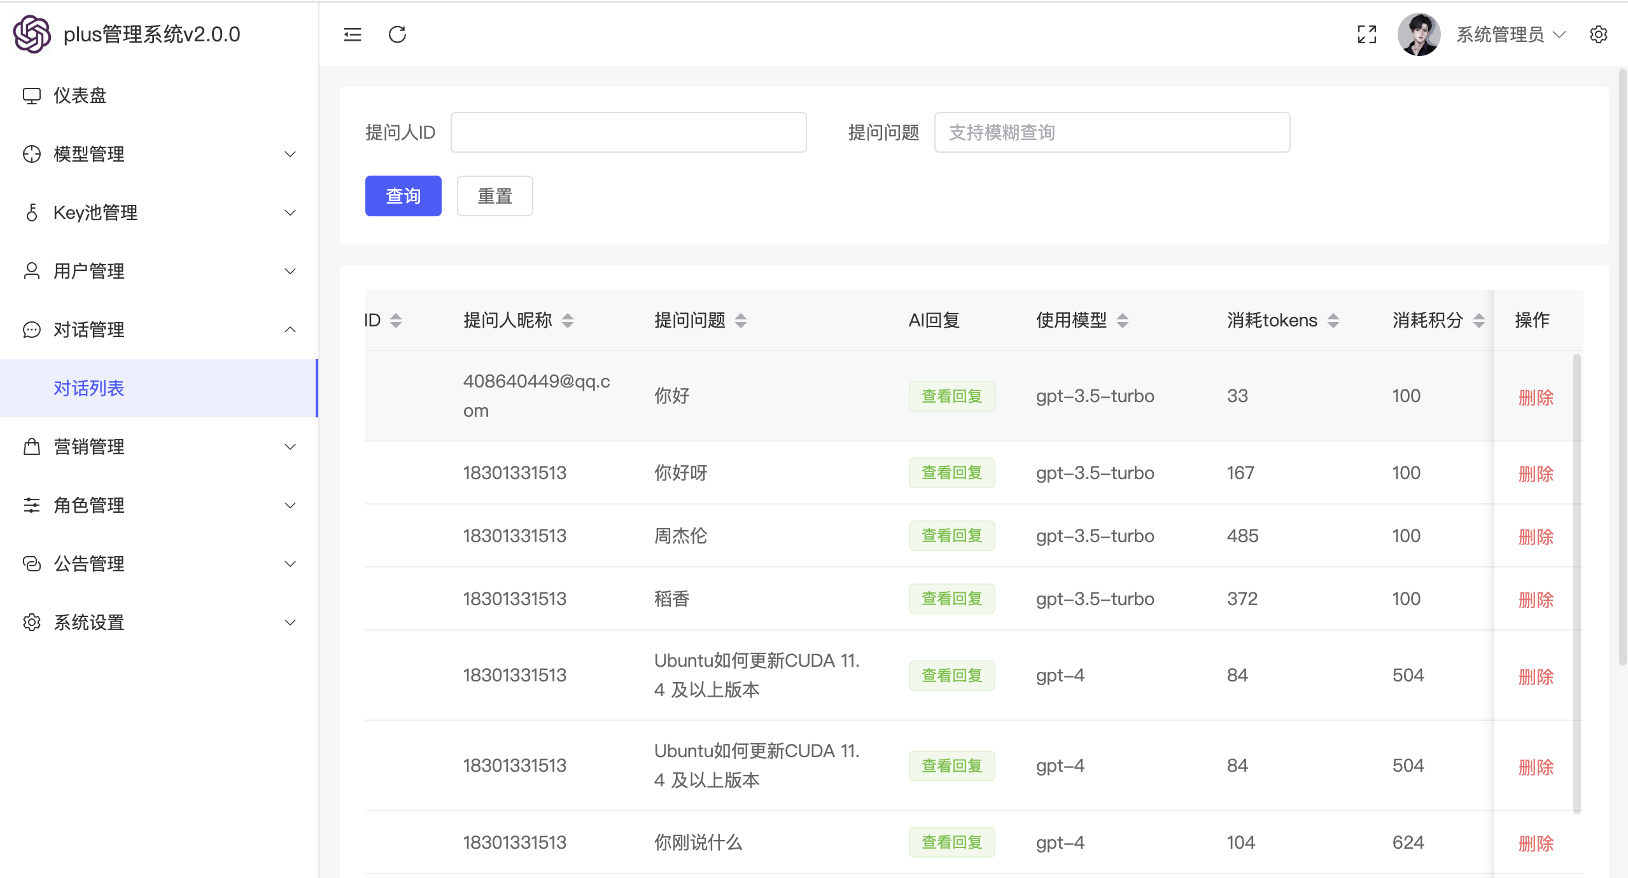1628x878 pixels.
Task: Click the blue 查询 button
Action: [x=403, y=196]
